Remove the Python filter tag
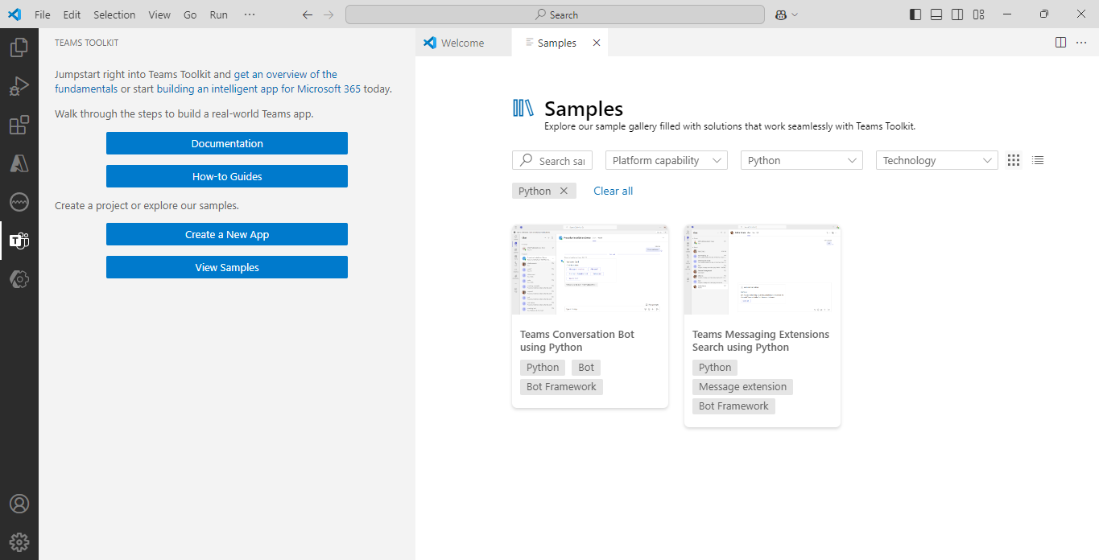 [x=564, y=191]
